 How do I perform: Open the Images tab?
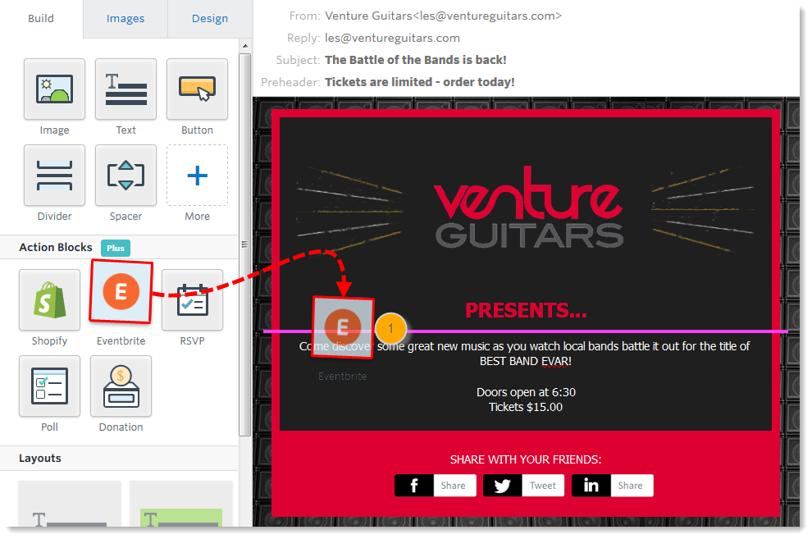tap(125, 19)
